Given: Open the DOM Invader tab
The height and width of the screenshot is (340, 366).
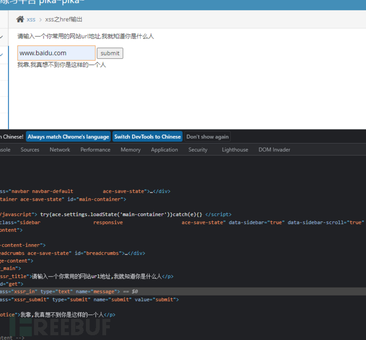Looking at the screenshot, I should [274, 149].
